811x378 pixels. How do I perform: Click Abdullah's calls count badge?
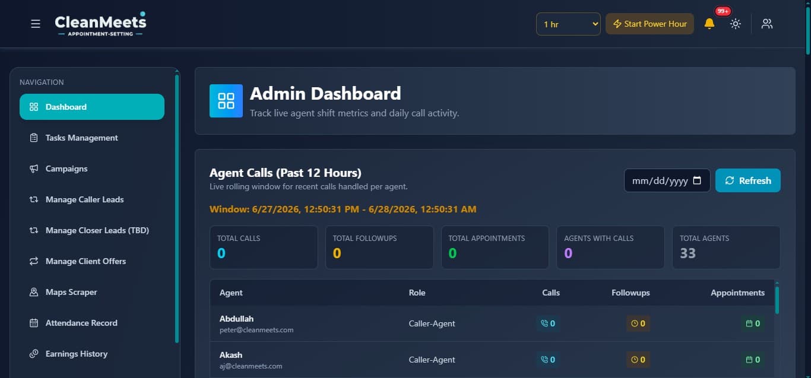coord(548,323)
